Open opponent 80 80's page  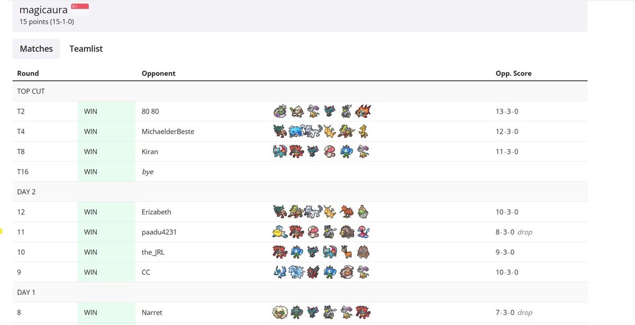(149, 111)
